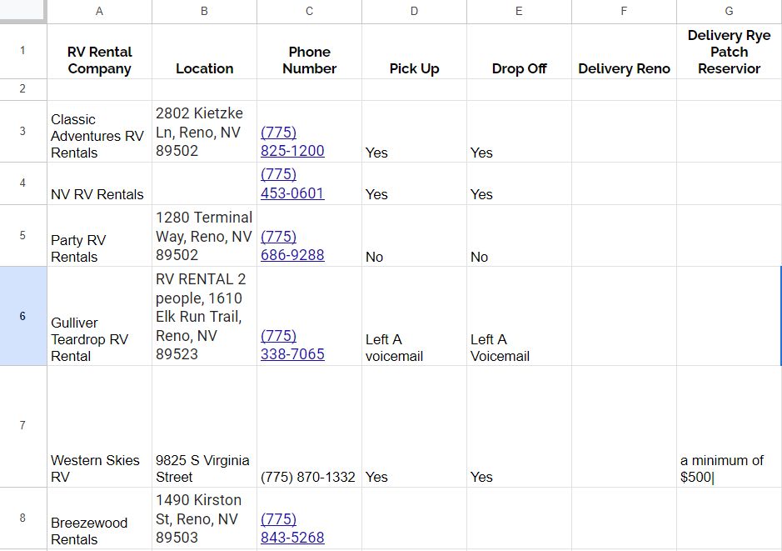Select the empty NV RV Rentals location cell
The height and width of the screenshot is (551, 782).
[x=205, y=183]
